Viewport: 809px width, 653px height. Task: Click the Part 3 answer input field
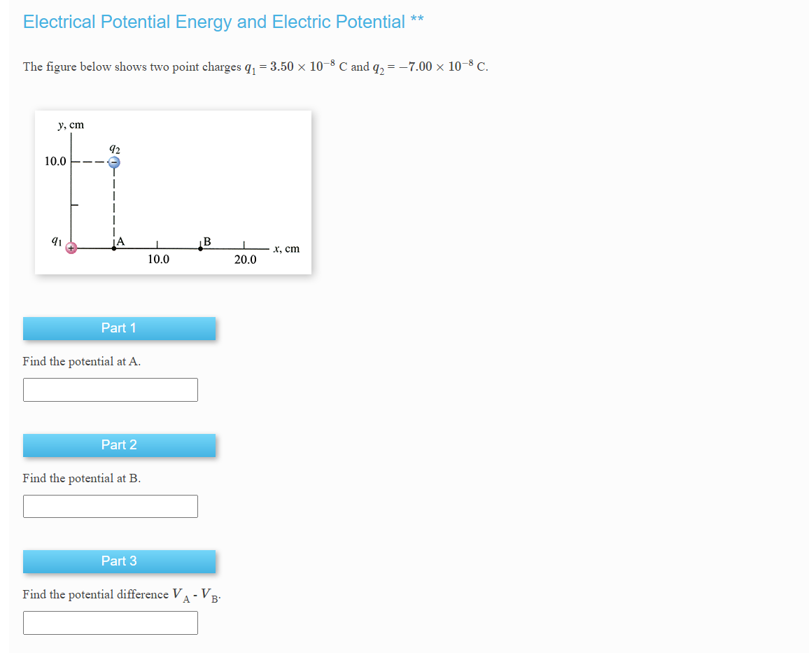(x=110, y=622)
